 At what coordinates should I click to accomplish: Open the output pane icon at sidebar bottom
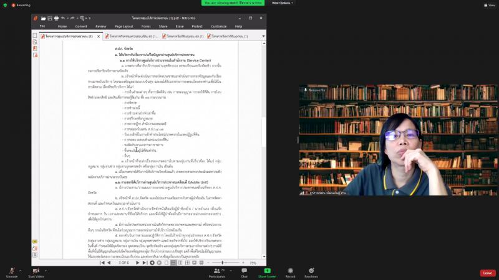(35, 255)
